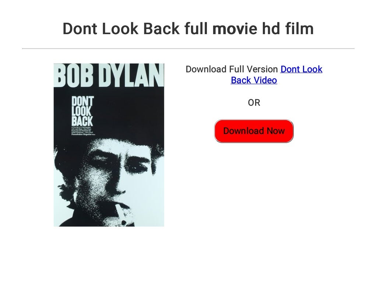
Task: Click 'Back Video' on the link's second line
Action: (254, 80)
